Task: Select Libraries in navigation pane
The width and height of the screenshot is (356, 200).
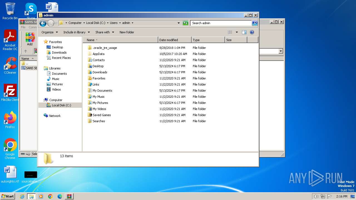Action: point(55,68)
